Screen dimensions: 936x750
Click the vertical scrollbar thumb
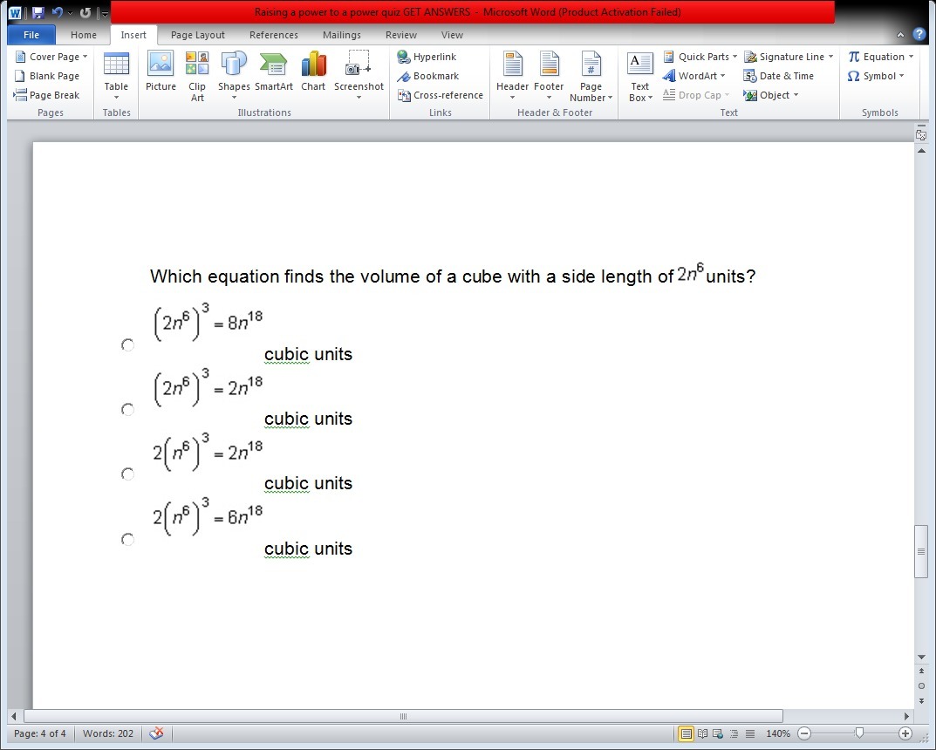(921, 551)
